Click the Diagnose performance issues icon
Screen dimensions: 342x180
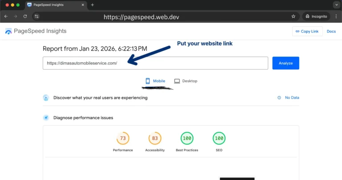point(46,118)
